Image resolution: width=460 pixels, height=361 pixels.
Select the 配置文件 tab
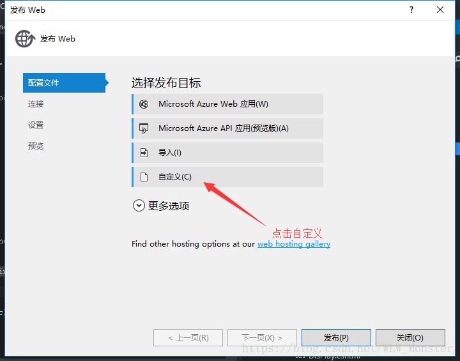[x=65, y=83]
